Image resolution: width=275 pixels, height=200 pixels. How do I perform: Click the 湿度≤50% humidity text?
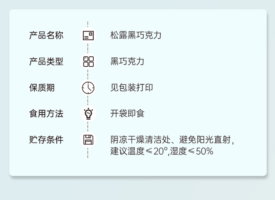coord(192,151)
